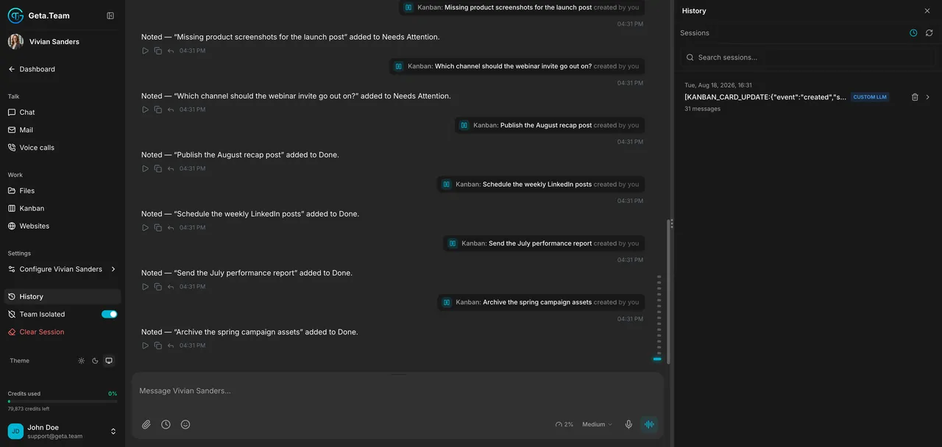Copy the webinar invite reply
This screenshot has height=447, width=942.
click(157, 110)
